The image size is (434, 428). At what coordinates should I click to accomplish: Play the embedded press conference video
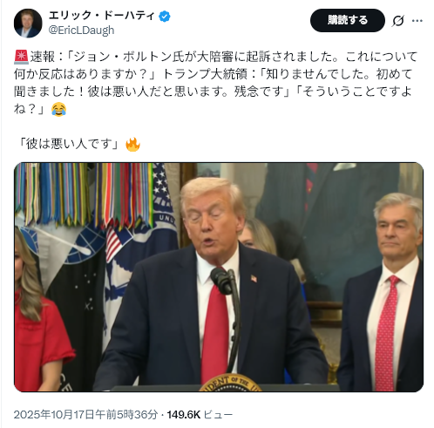[219, 277]
